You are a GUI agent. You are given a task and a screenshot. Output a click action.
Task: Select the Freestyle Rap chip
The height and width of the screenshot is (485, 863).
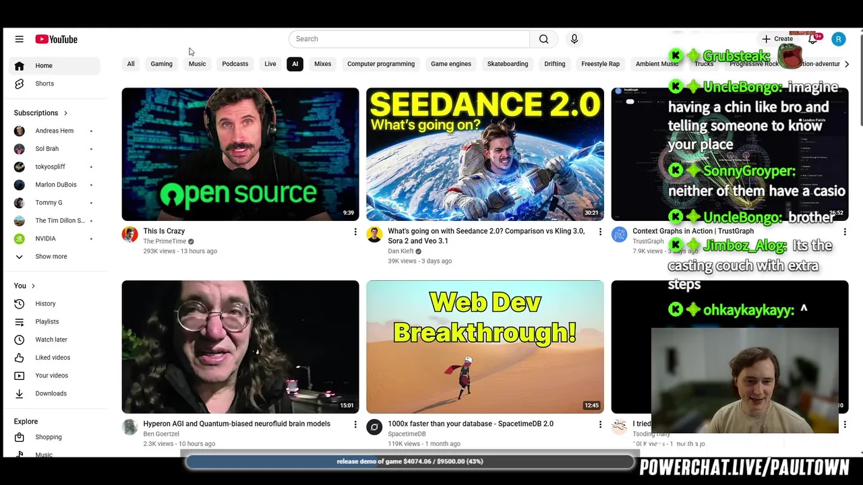tap(600, 64)
